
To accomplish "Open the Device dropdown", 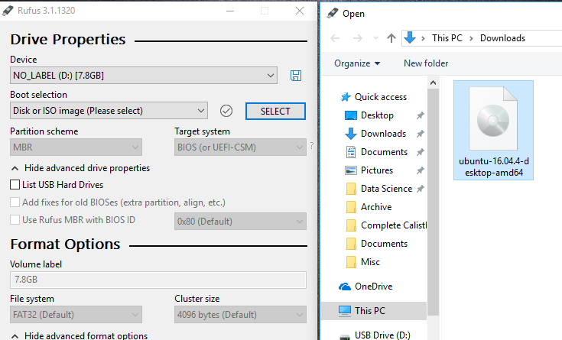I will click(144, 76).
